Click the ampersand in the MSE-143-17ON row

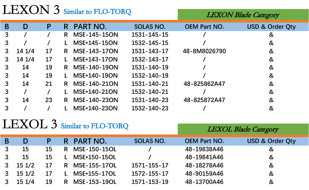(271, 51)
